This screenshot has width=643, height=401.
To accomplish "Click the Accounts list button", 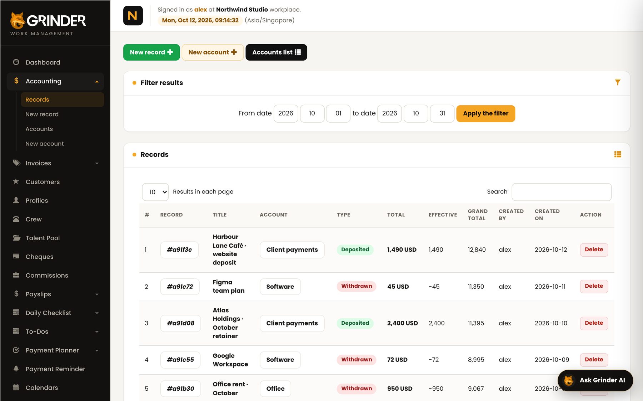I will tap(276, 52).
